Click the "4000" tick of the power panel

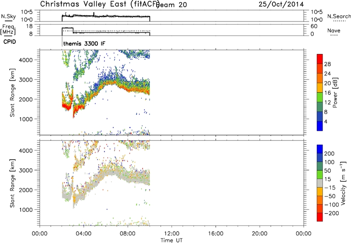tap(26, 60)
